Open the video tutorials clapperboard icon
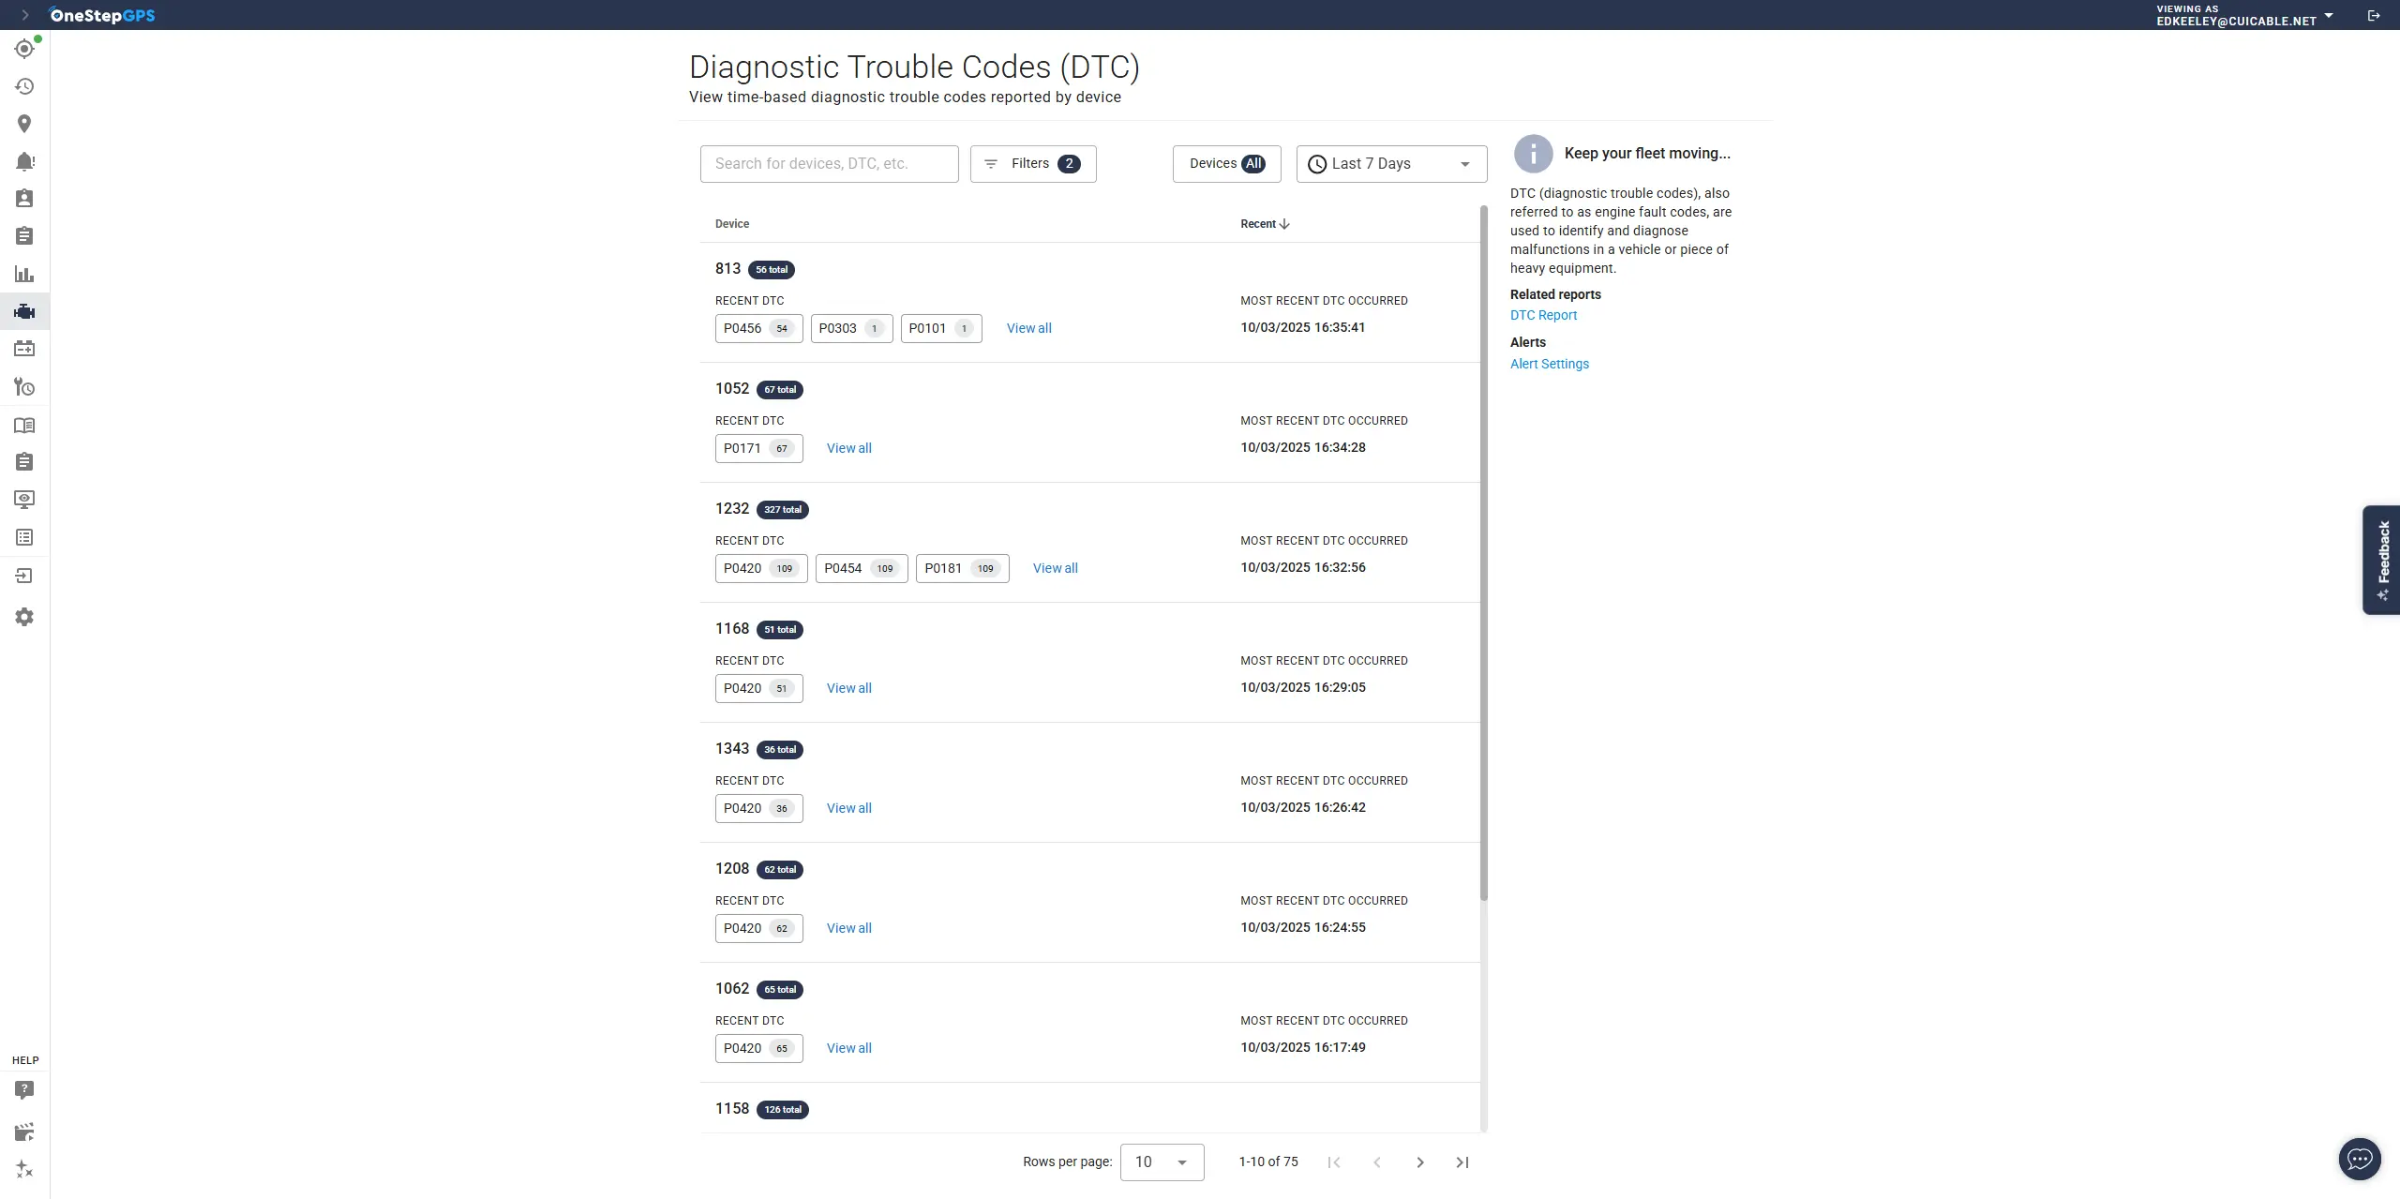The width and height of the screenshot is (2400, 1199). [24, 1132]
